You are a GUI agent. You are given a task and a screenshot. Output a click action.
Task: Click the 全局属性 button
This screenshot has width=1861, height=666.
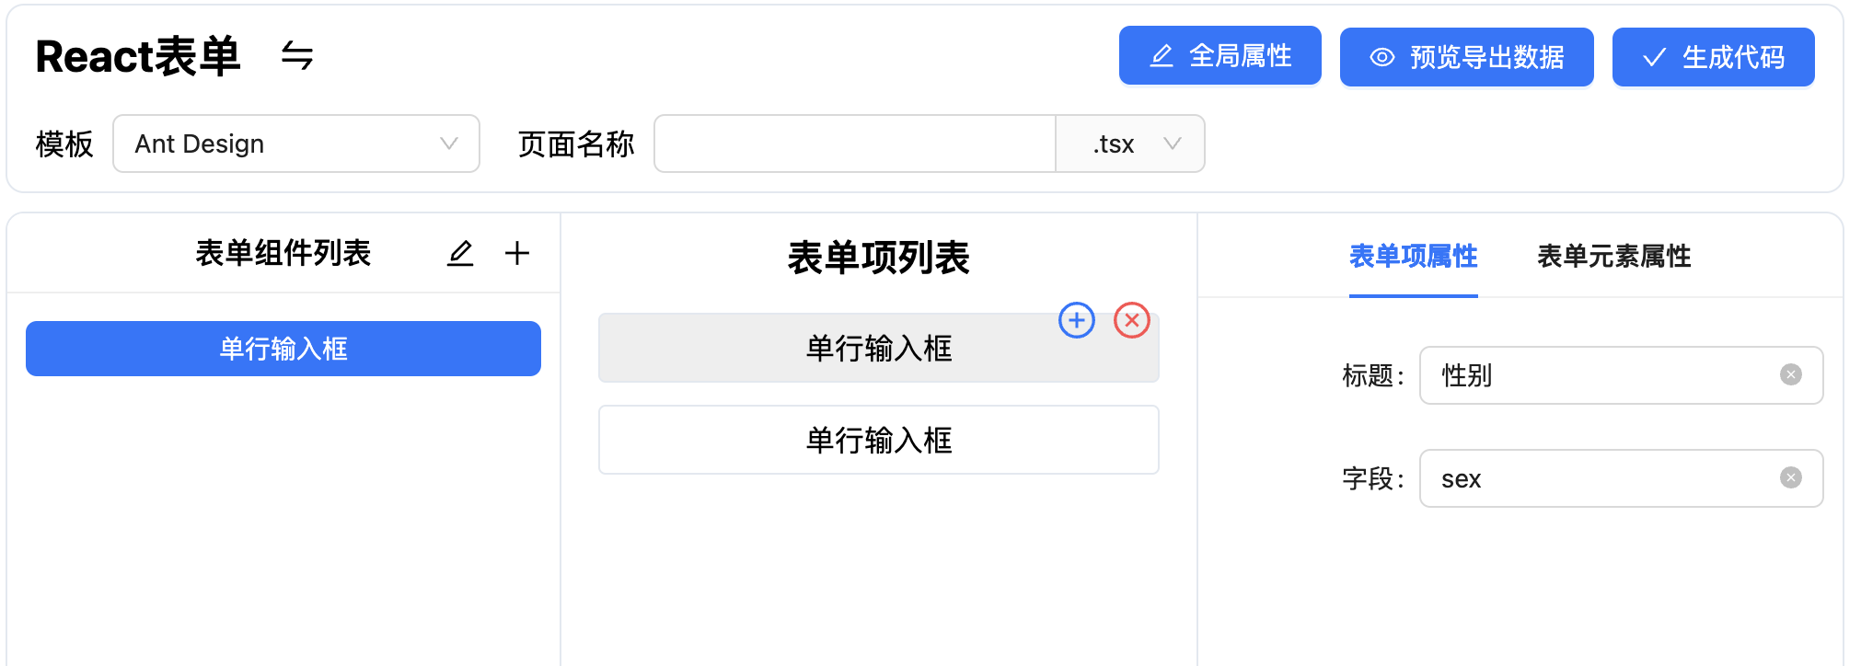(1219, 56)
